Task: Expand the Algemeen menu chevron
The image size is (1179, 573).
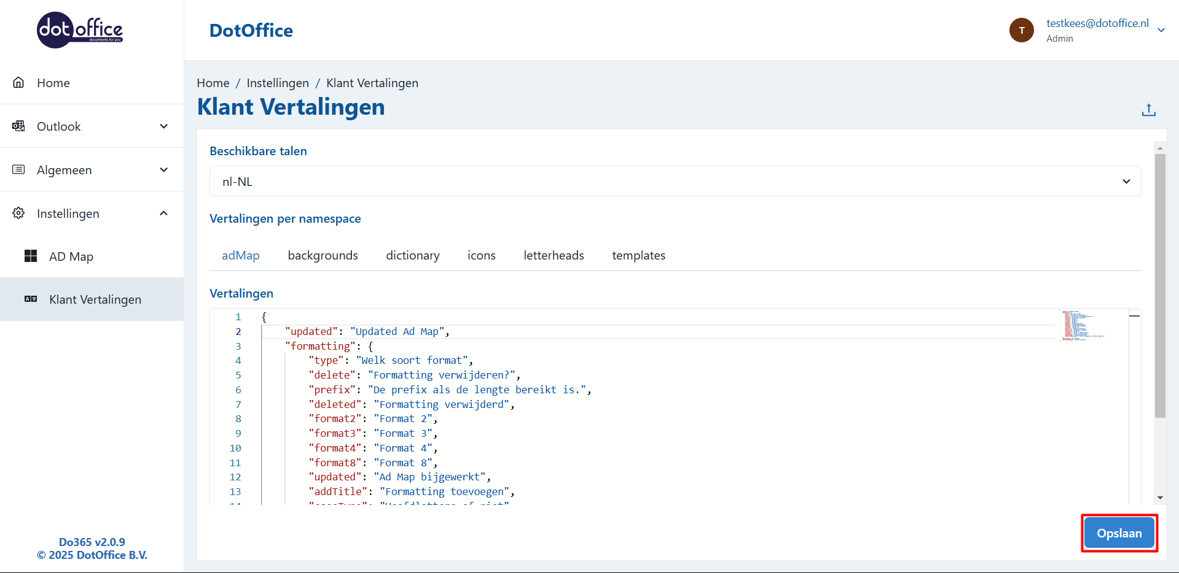Action: pyautogui.click(x=164, y=170)
